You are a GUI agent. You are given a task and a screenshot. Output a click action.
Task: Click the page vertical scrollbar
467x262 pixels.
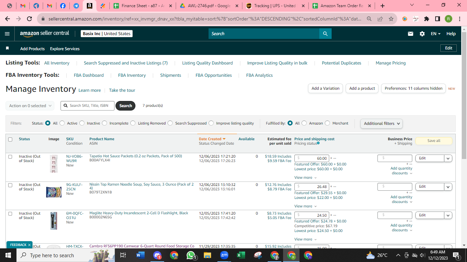(x=464, y=96)
